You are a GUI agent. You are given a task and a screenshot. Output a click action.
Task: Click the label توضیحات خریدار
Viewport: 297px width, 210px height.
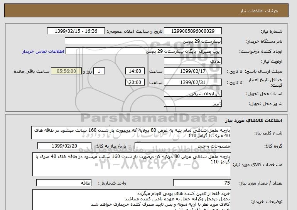267,202
